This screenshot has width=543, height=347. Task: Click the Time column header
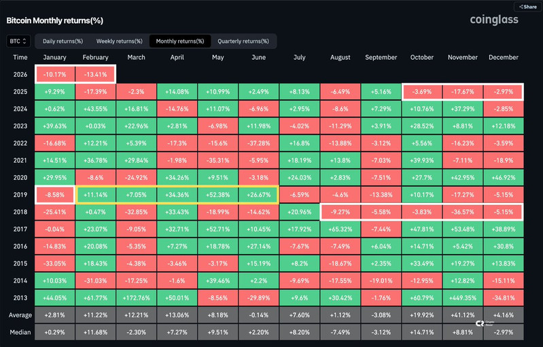point(20,58)
